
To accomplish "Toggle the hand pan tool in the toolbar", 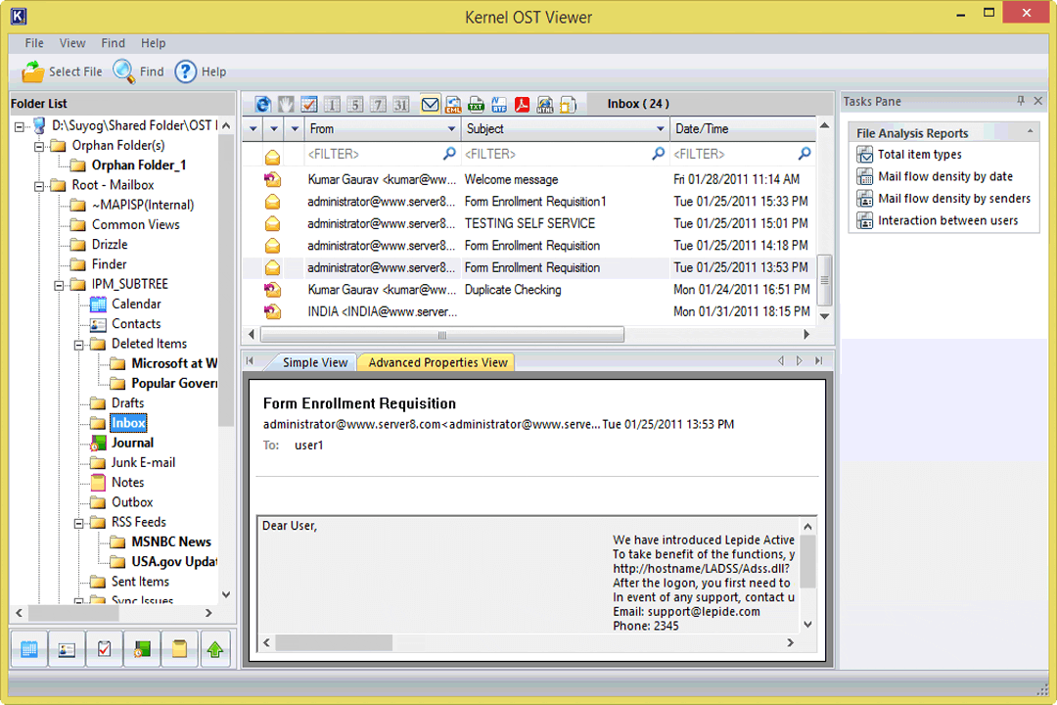I will (x=285, y=104).
